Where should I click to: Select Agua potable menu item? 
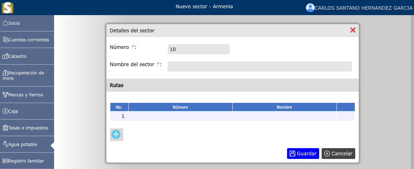[27, 144]
